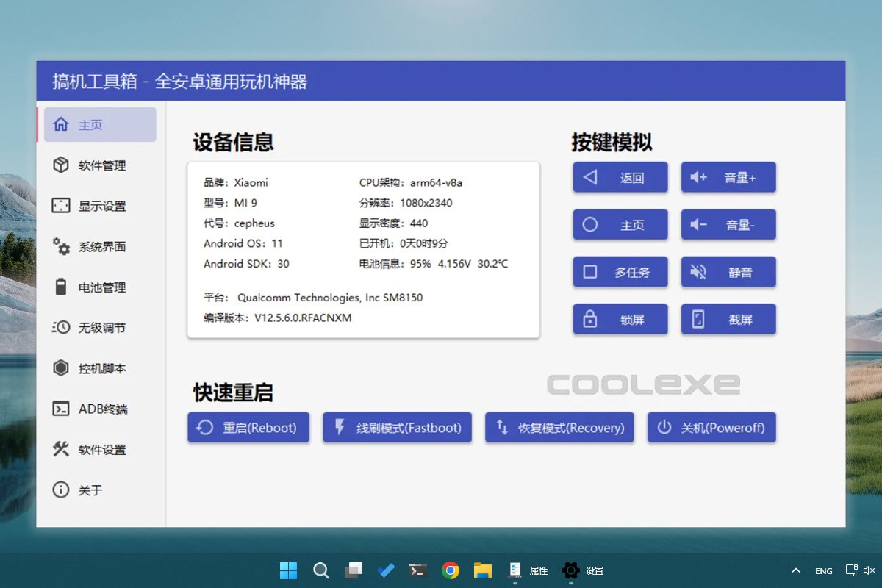Image resolution: width=882 pixels, height=588 pixels.
Task: Select 系统界面 in the sidebar
Action: pos(100,247)
